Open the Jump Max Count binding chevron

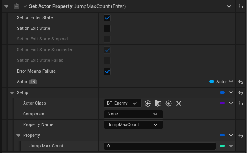231,146
